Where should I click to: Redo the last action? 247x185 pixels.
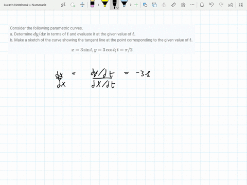pos(221,5)
